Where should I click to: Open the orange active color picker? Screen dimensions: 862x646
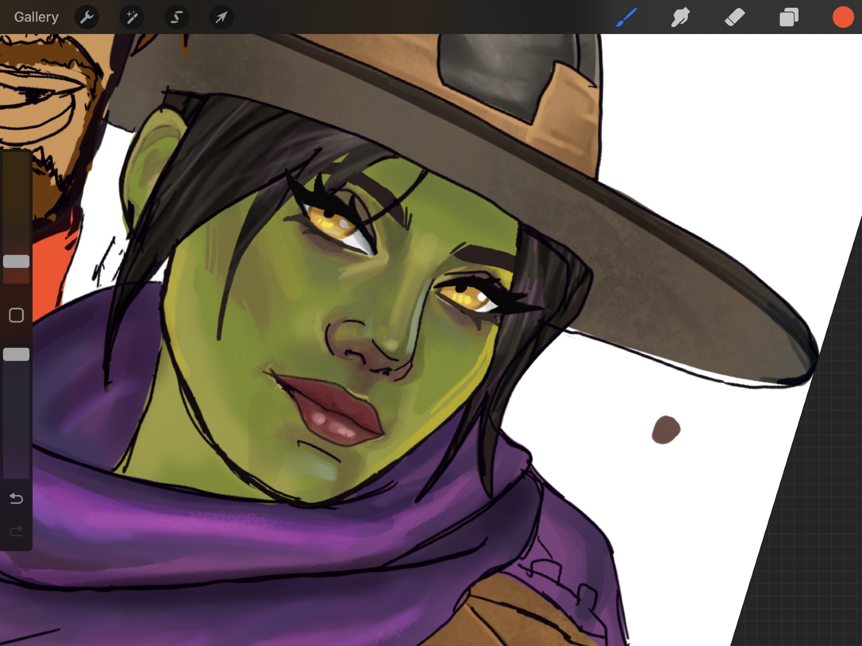[843, 17]
